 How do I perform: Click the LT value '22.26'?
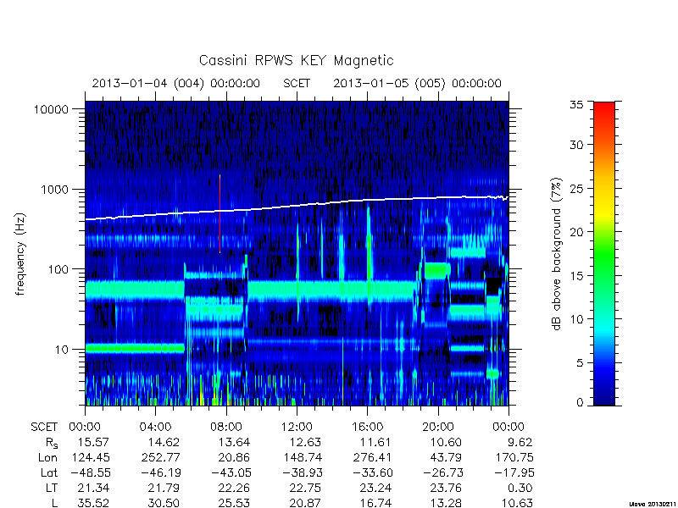(x=235, y=489)
